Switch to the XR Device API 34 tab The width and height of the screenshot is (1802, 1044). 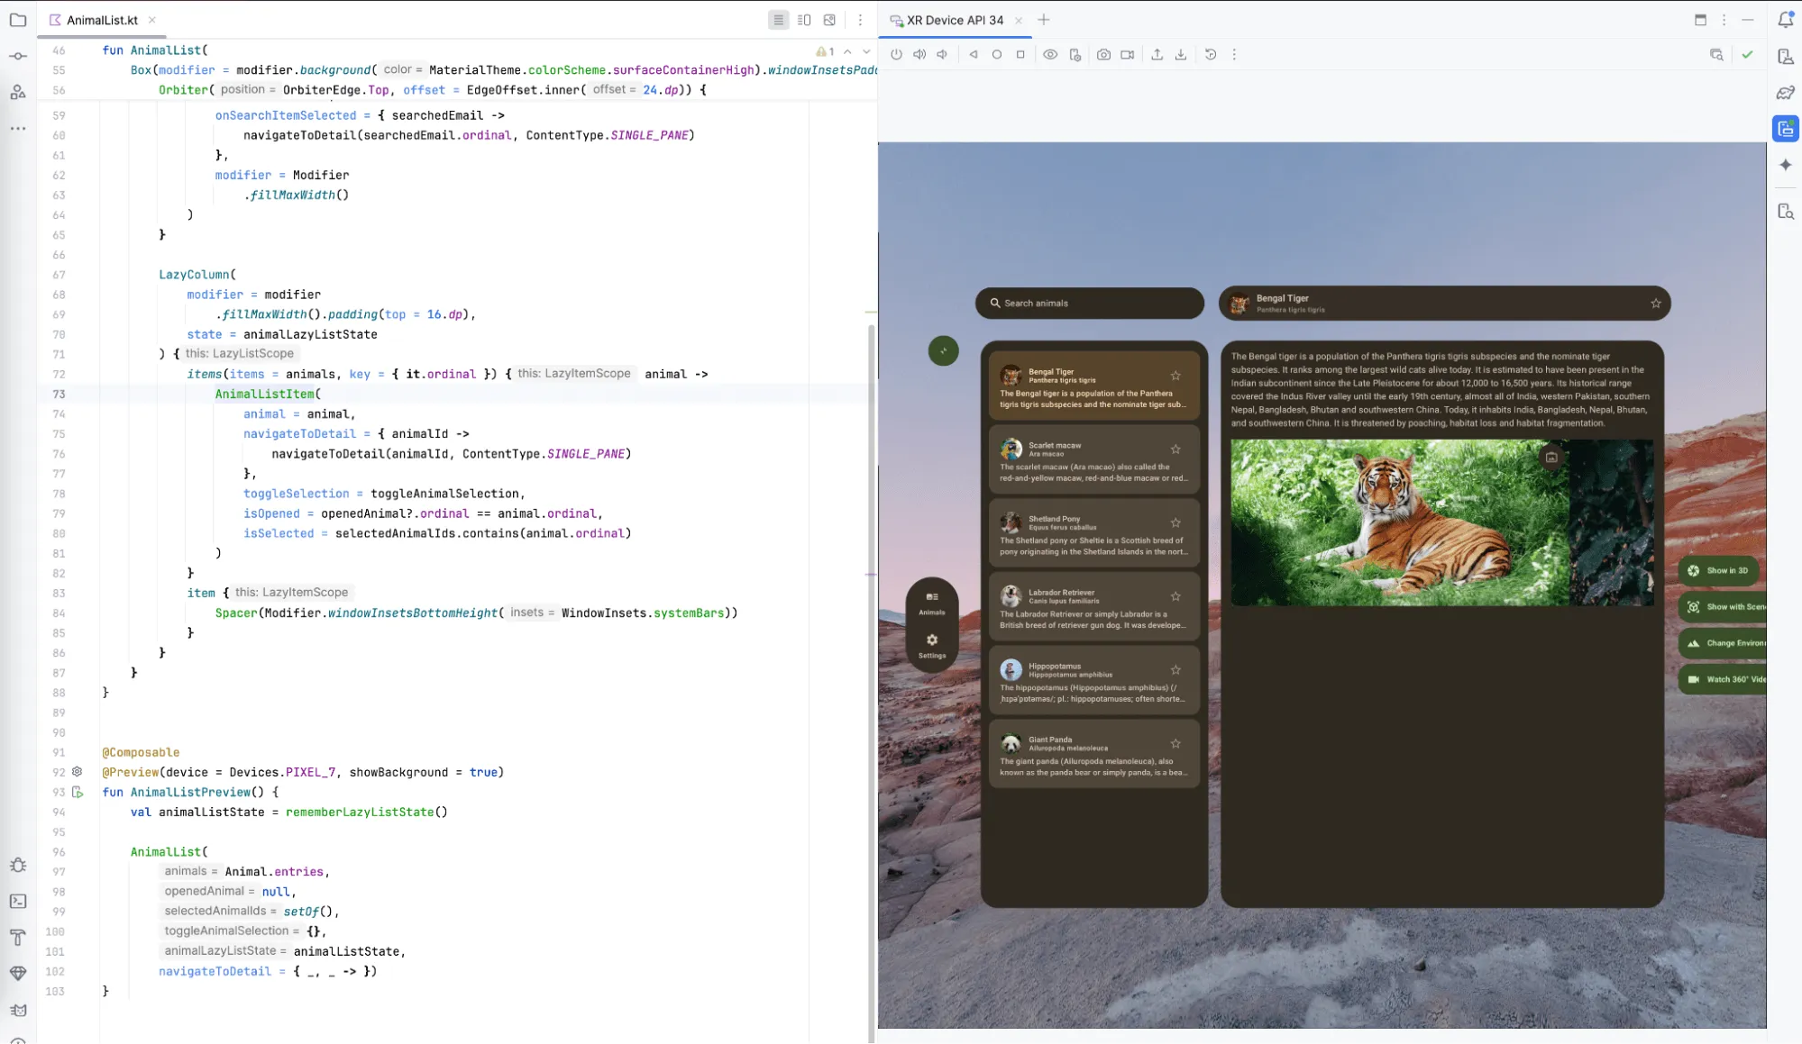click(955, 19)
